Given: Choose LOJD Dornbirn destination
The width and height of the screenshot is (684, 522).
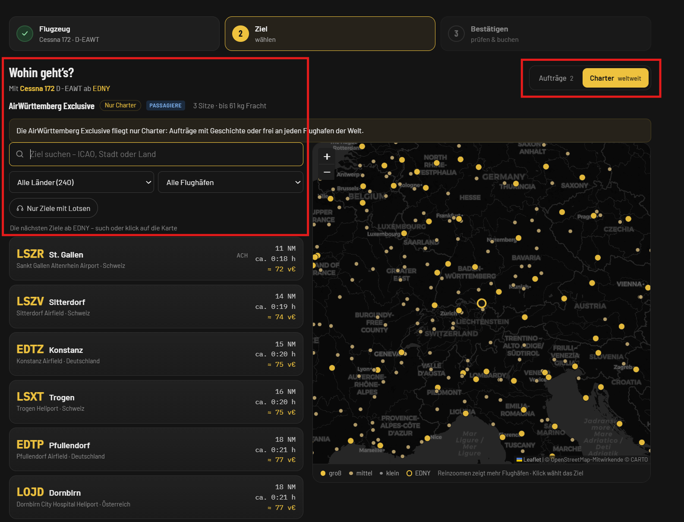Looking at the screenshot, I should pyautogui.click(x=156, y=497).
